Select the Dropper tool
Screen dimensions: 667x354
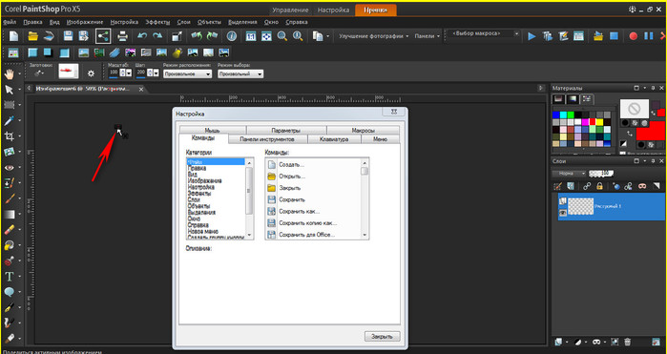point(9,121)
